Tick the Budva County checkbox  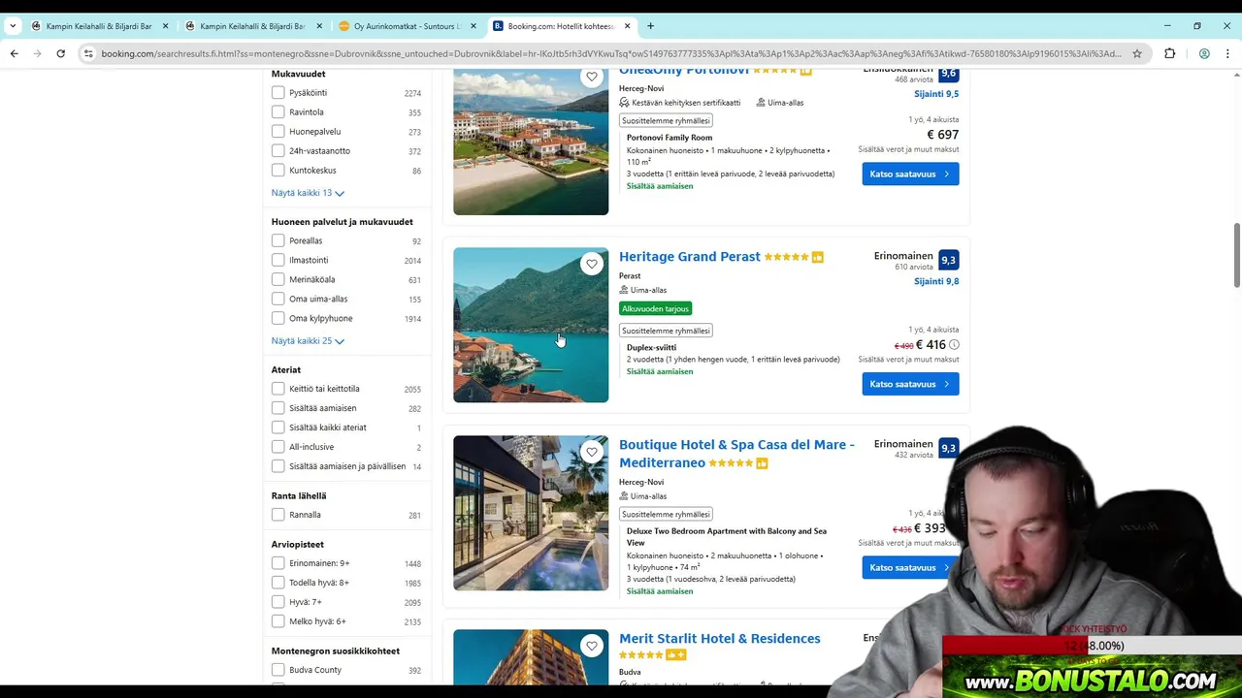coord(278,670)
